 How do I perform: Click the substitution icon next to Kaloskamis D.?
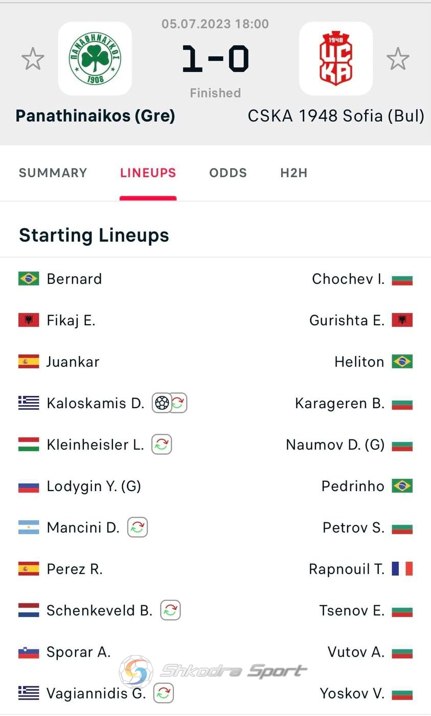tap(178, 403)
